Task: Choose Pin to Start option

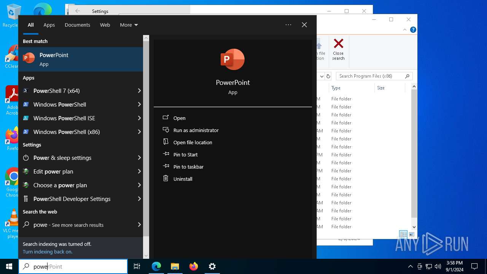Action: 185,155
